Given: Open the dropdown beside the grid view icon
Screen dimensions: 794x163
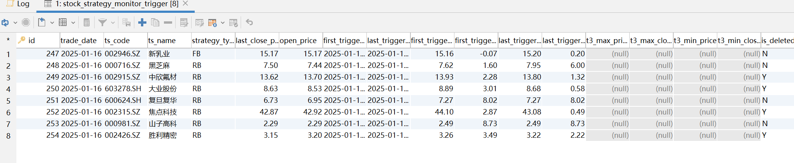Looking at the screenshot, I should [x=73, y=23].
